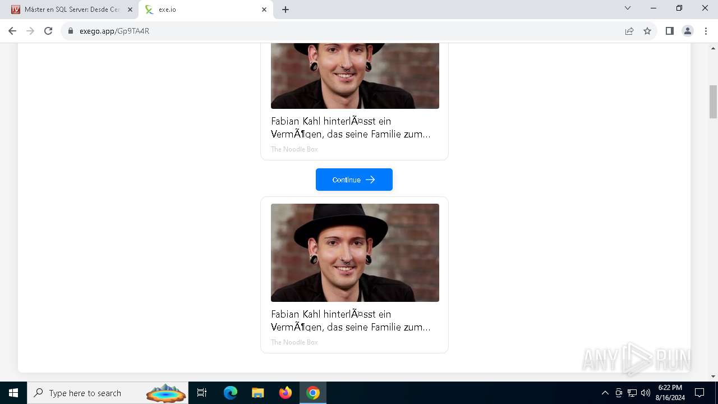The height and width of the screenshot is (404, 718).
Task: Click the address bar URL exego.app/Gp9TA4R
Action: pyautogui.click(x=114, y=31)
